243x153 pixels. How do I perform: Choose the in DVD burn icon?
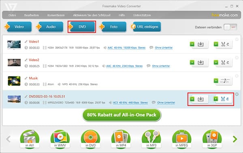pos(90,139)
